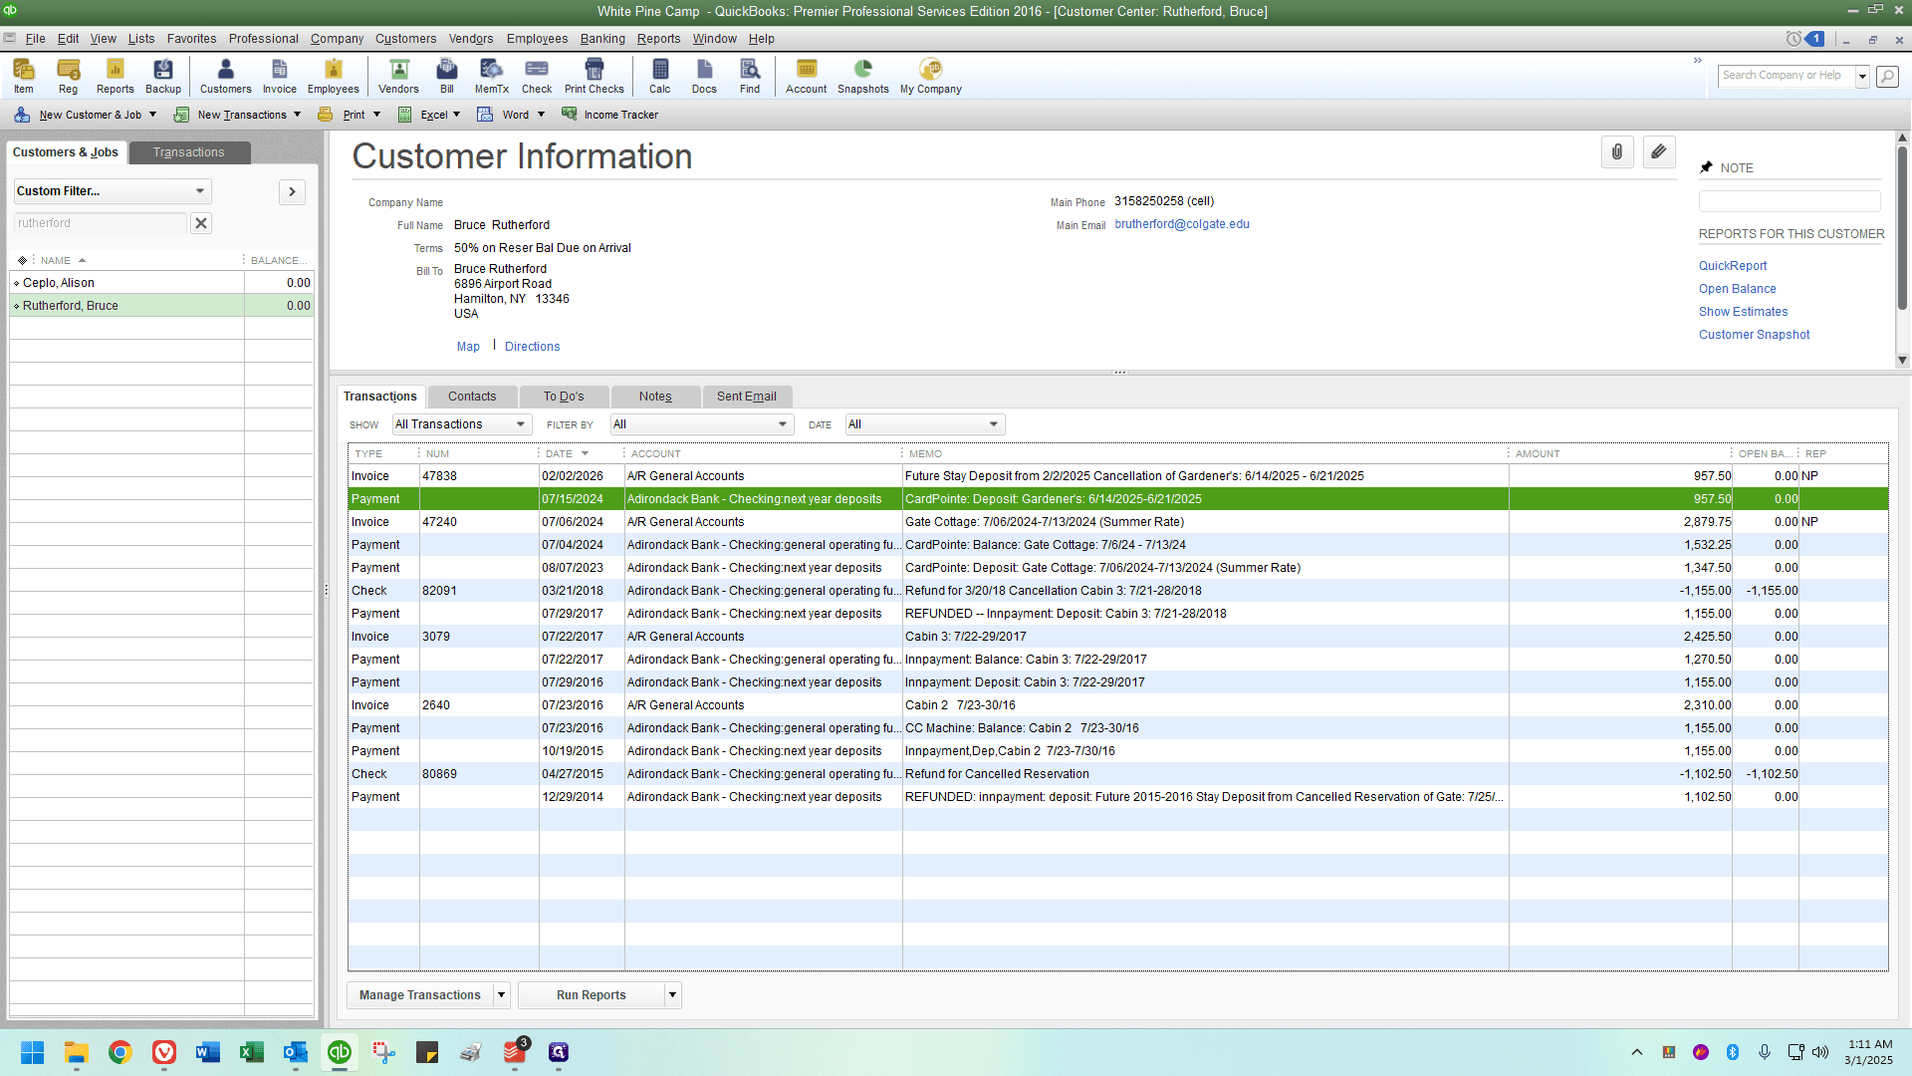Open the Customer Snapshot link
Image resolution: width=1912 pixels, height=1076 pixels.
[1755, 335]
